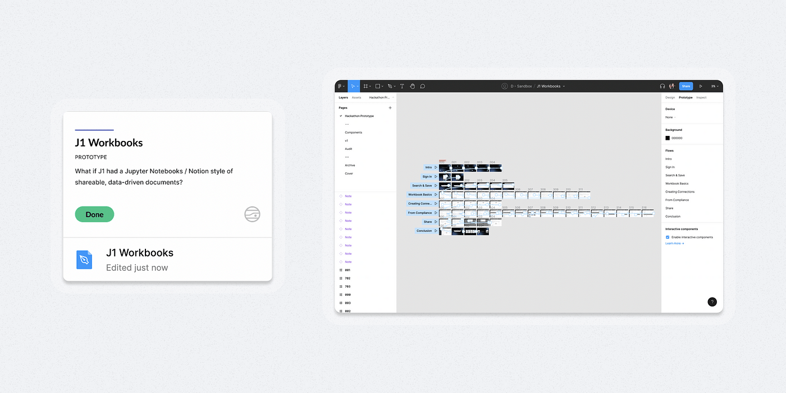Switch to the Design tab
786x393 pixels.
670,98
